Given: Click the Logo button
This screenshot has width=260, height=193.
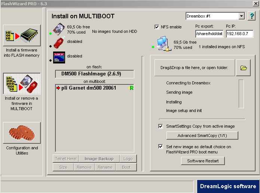Looking at the screenshot, I should (x=128, y=159).
